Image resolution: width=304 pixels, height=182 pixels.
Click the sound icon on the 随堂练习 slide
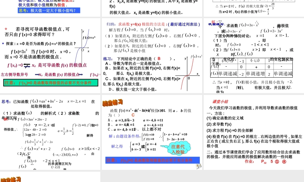pyautogui.click(x=198, y=166)
